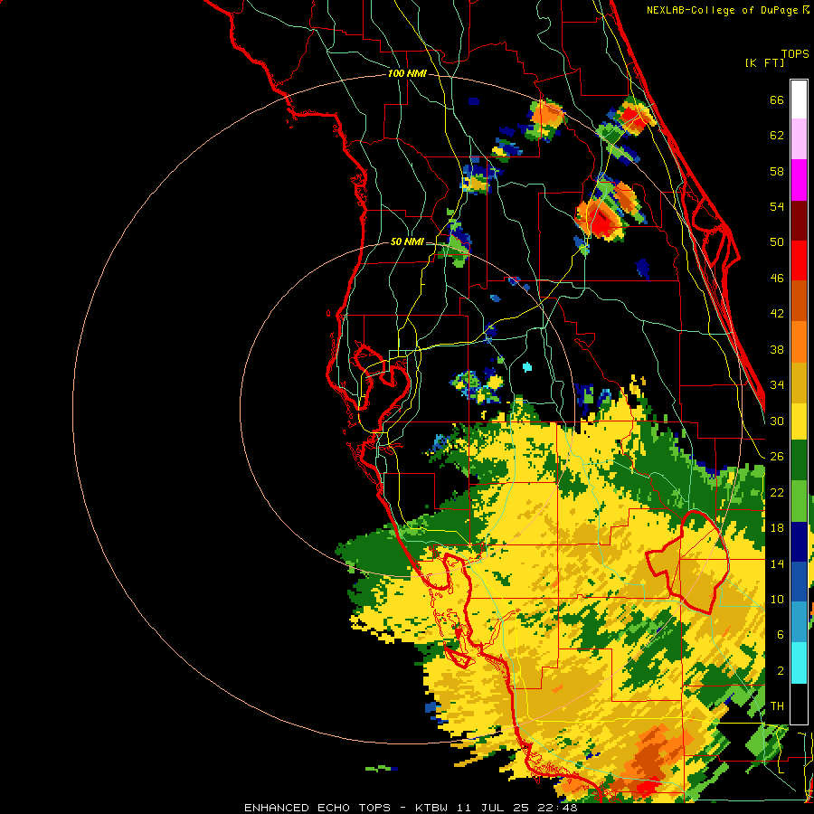Click the "TH" legend label
The width and height of the screenshot is (814, 814).
point(777,706)
